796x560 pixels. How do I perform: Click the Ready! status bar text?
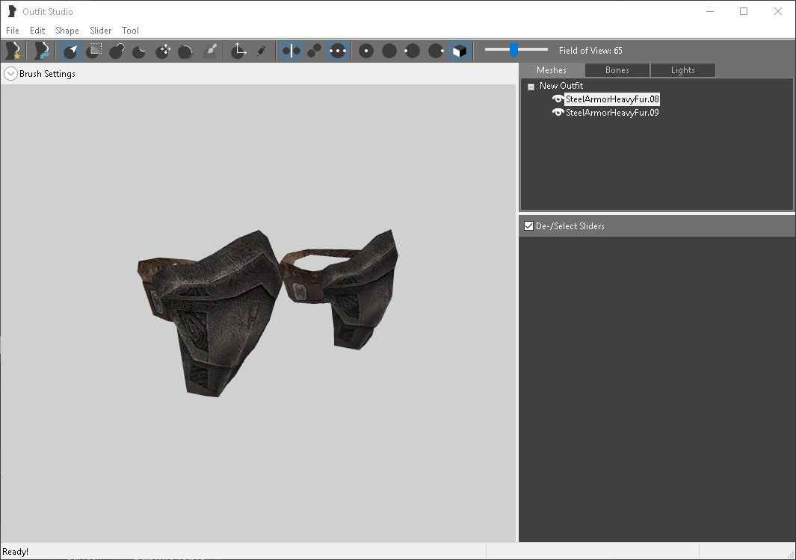[15, 552]
